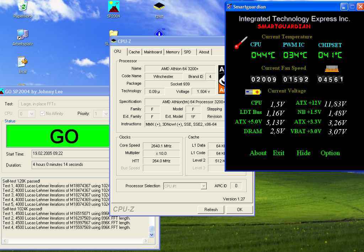This screenshot has width=364, height=252.
Task: Open the Memory tab in CPU-Z
Action: (x=173, y=52)
